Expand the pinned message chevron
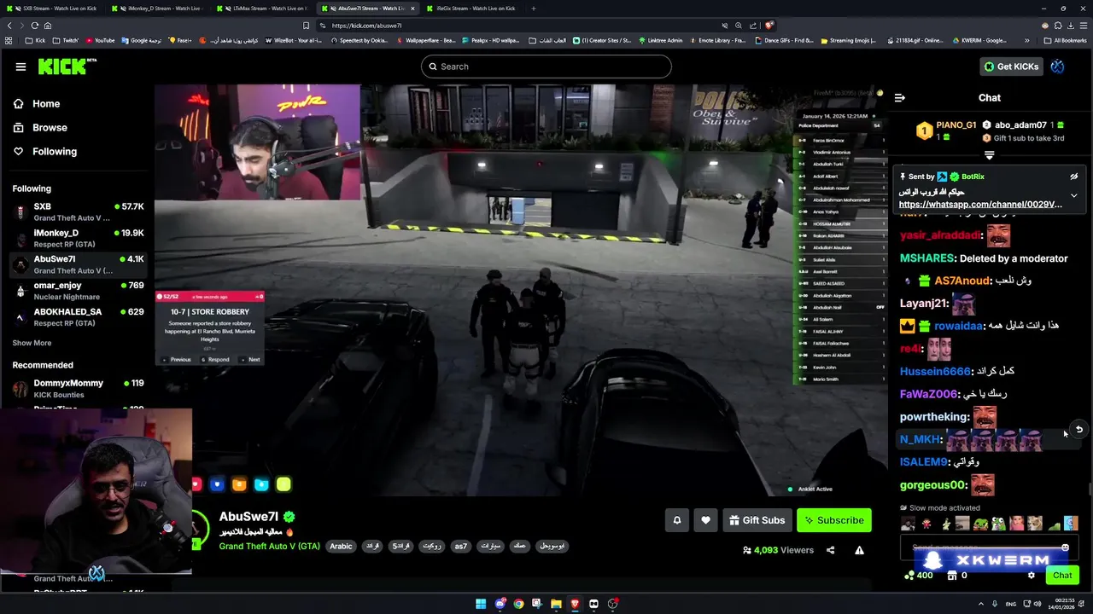This screenshot has width=1093, height=614. click(1074, 195)
